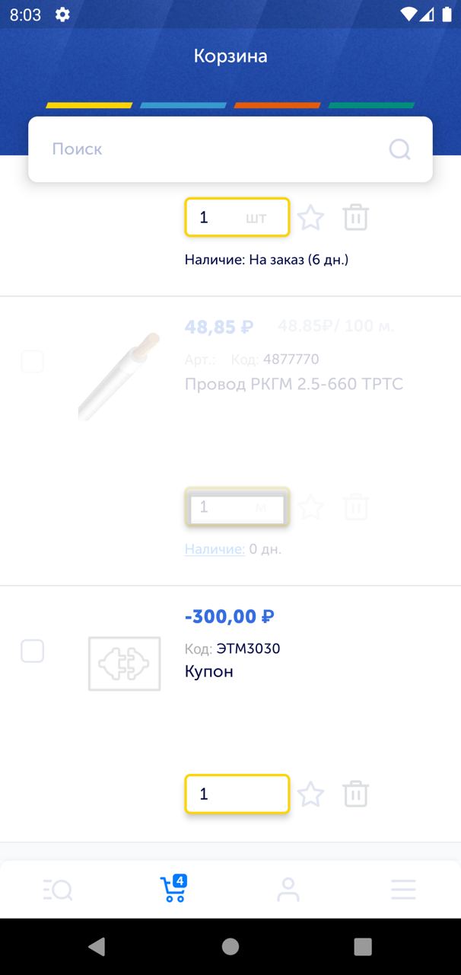461x975 pixels.
Task: Open the Провод РКГМ 2.5-660 ТРТС title
Action: click(294, 384)
